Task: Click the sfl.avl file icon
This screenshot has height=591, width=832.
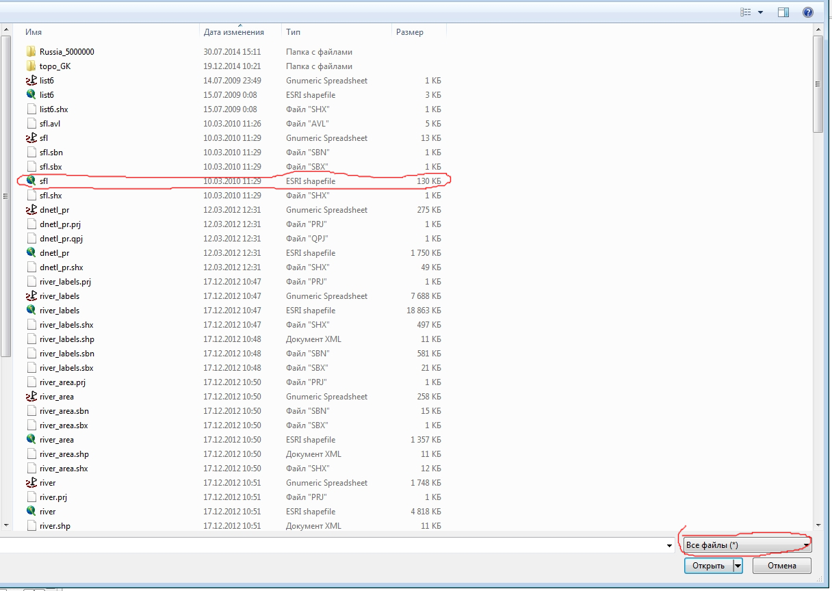Action: [x=31, y=124]
